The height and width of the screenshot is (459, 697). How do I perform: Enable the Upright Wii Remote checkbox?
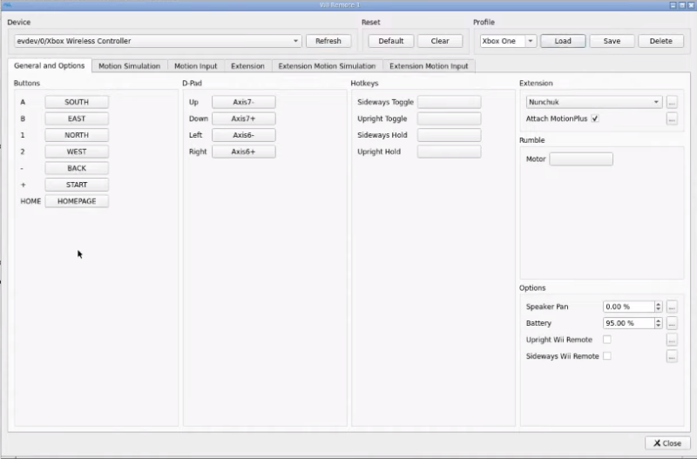[x=606, y=340]
